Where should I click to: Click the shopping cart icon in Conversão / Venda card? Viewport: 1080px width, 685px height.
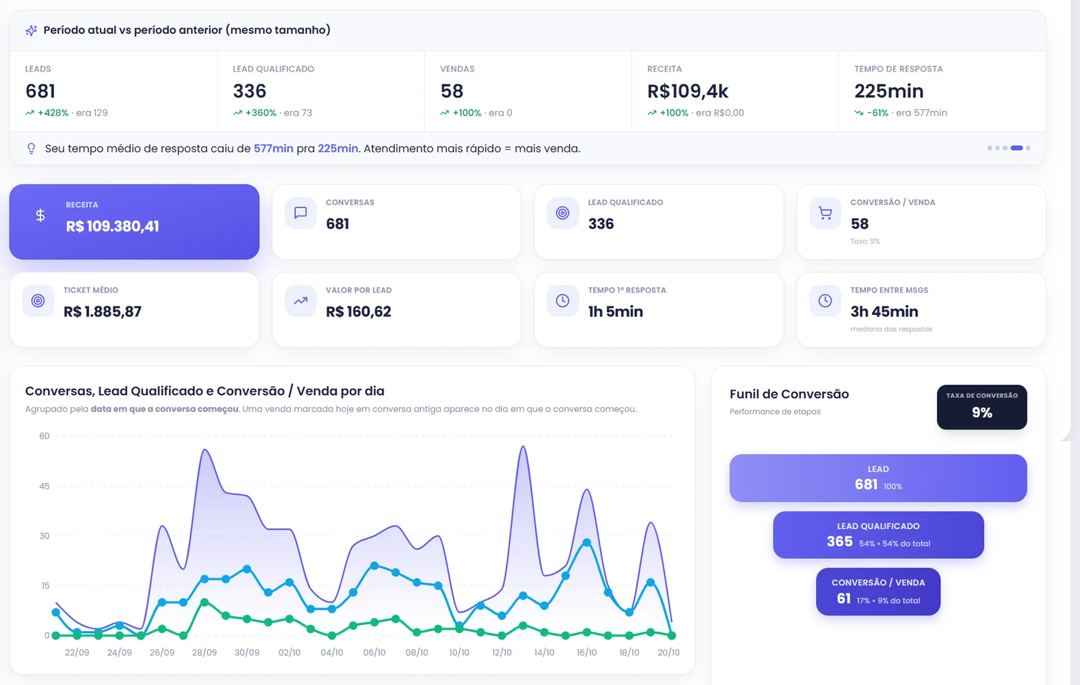[x=825, y=213]
